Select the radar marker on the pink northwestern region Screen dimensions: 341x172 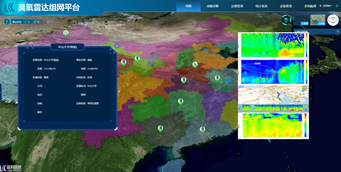point(66,33)
